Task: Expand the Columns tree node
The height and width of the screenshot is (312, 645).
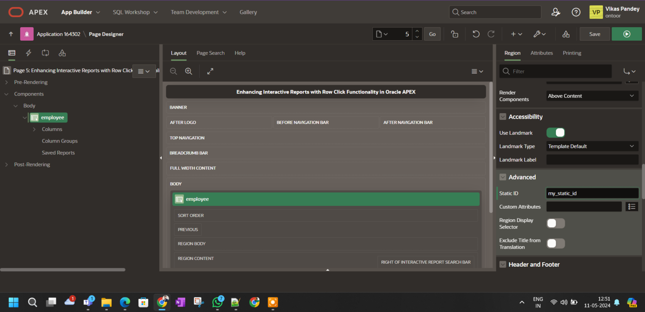Action: click(34, 129)
